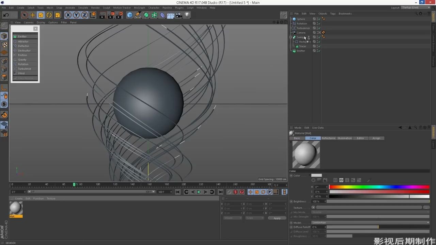Screen dimensions: 436x245
Task: Open the Layout dropdown showing Startup (User)
Action: [x=416, y=7]
